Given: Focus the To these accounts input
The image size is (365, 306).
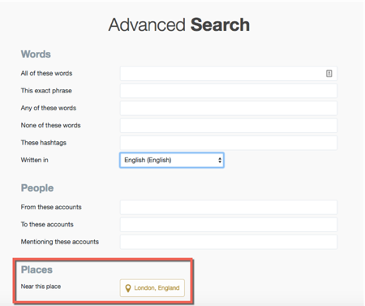Looking at the screenshot, I should [229, 225].
